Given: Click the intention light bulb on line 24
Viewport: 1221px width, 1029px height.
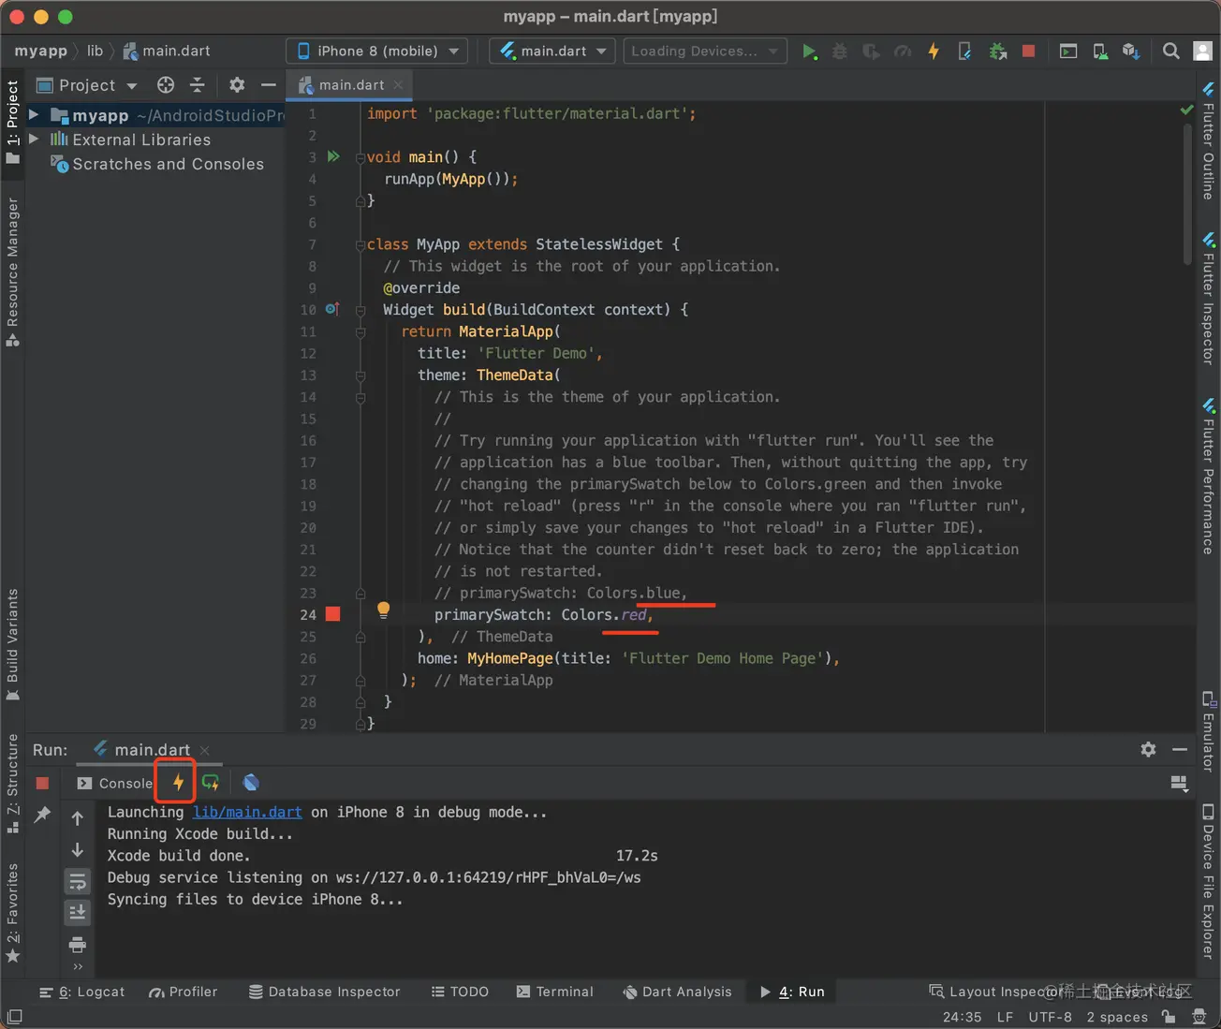Looking at the screenshot, I should [383, 610].
